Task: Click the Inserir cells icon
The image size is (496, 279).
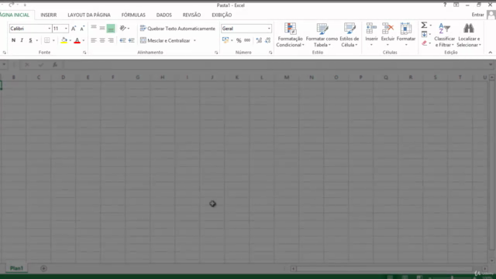Action: click(x=371, y=29)
